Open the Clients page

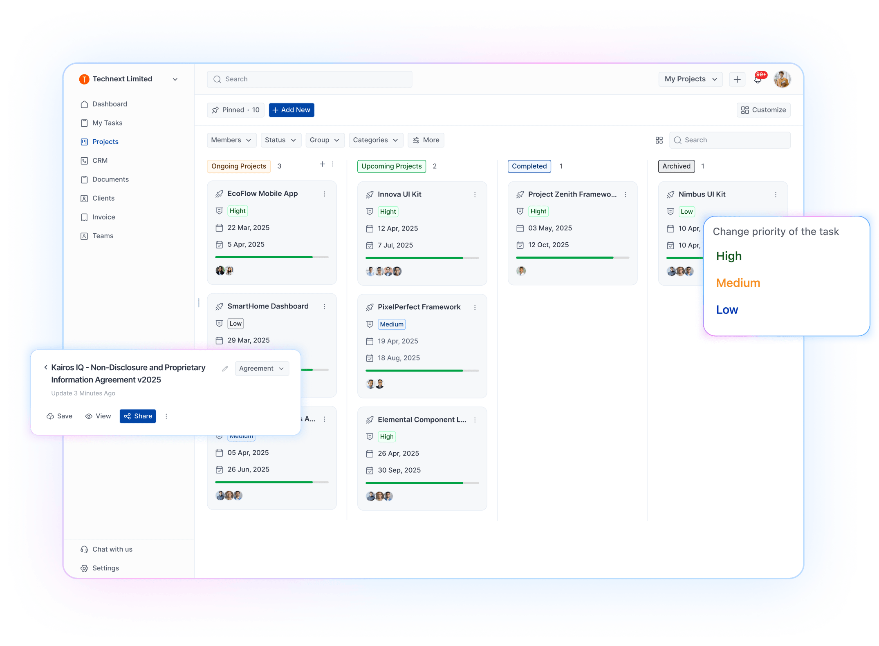97,198
